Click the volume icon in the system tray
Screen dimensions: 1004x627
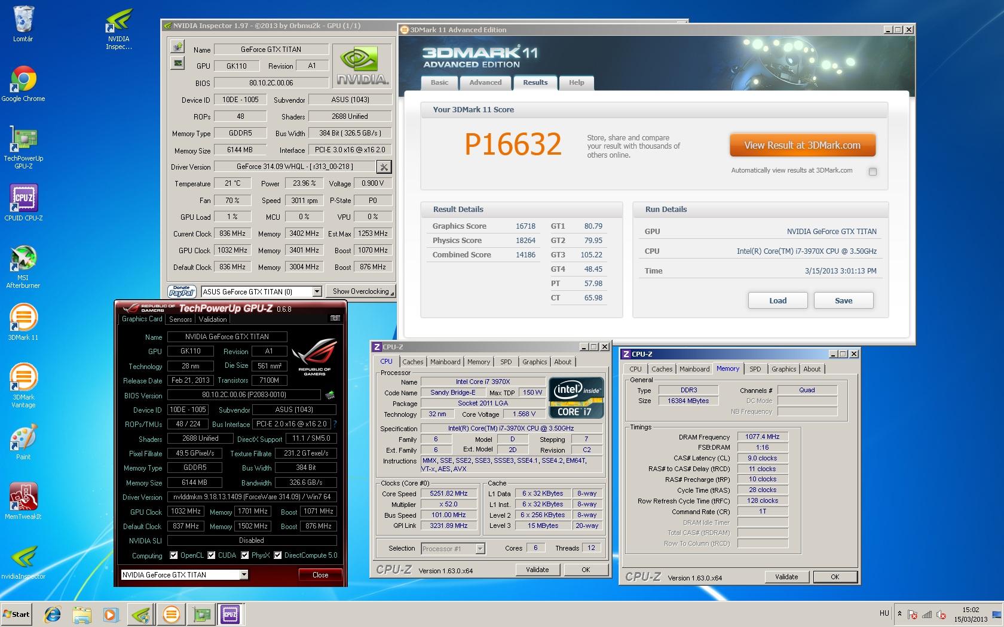tap(942, 614)
